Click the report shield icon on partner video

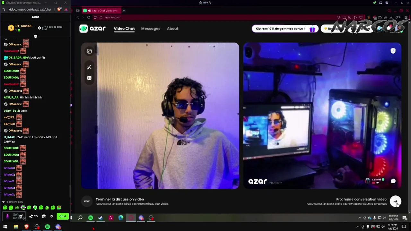[393, 51]
